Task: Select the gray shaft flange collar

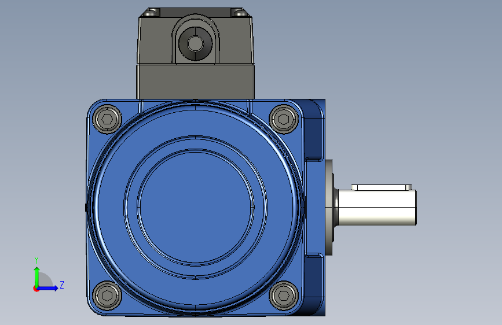Action: tap(330, 207)
